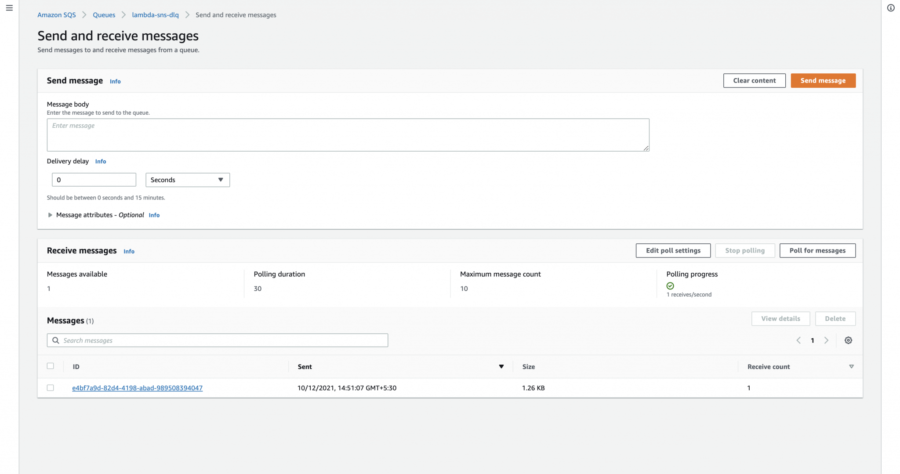Click the green polling progress success icon

[670, 286]
